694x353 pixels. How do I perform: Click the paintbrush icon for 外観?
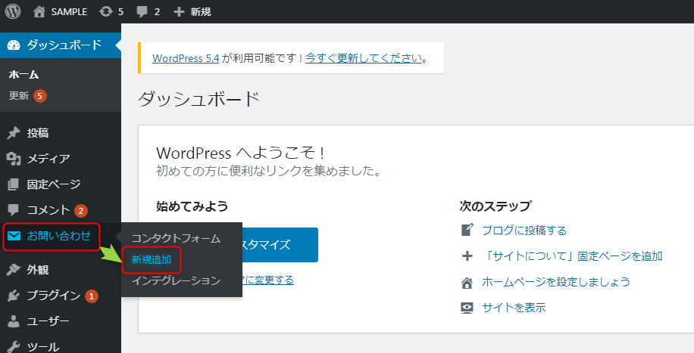(14, 270)
